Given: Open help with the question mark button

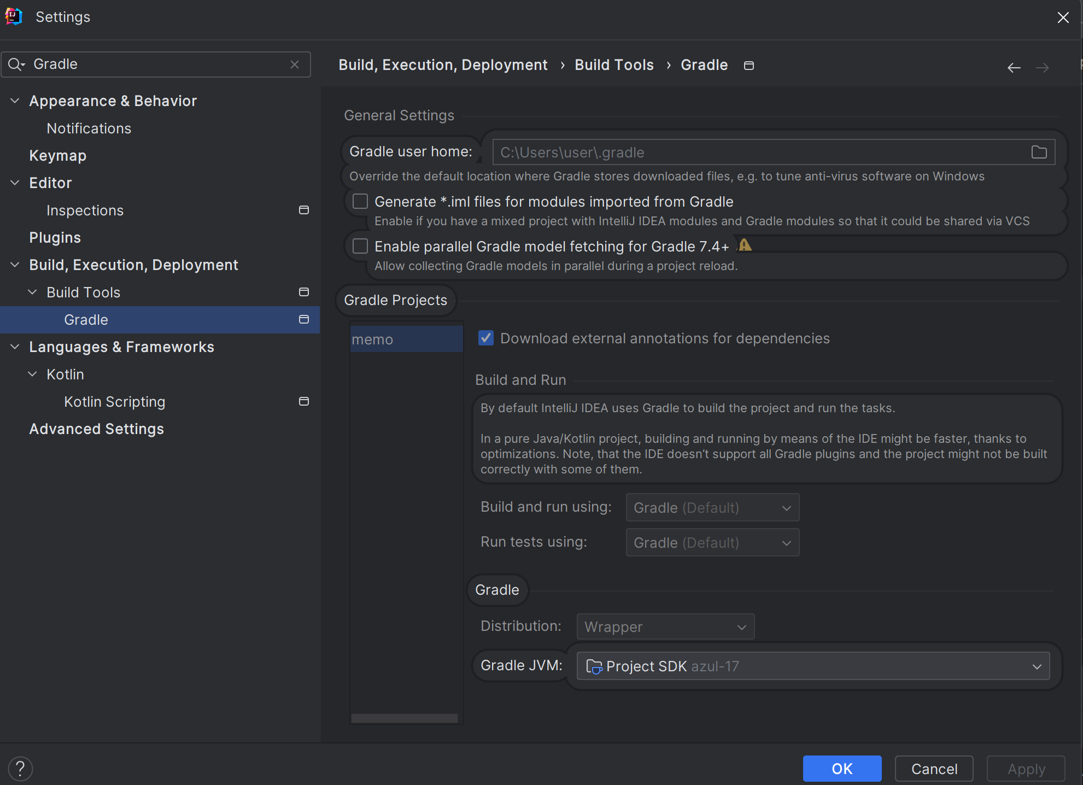Looking at the screenshot, I should (x=20, y=768).
